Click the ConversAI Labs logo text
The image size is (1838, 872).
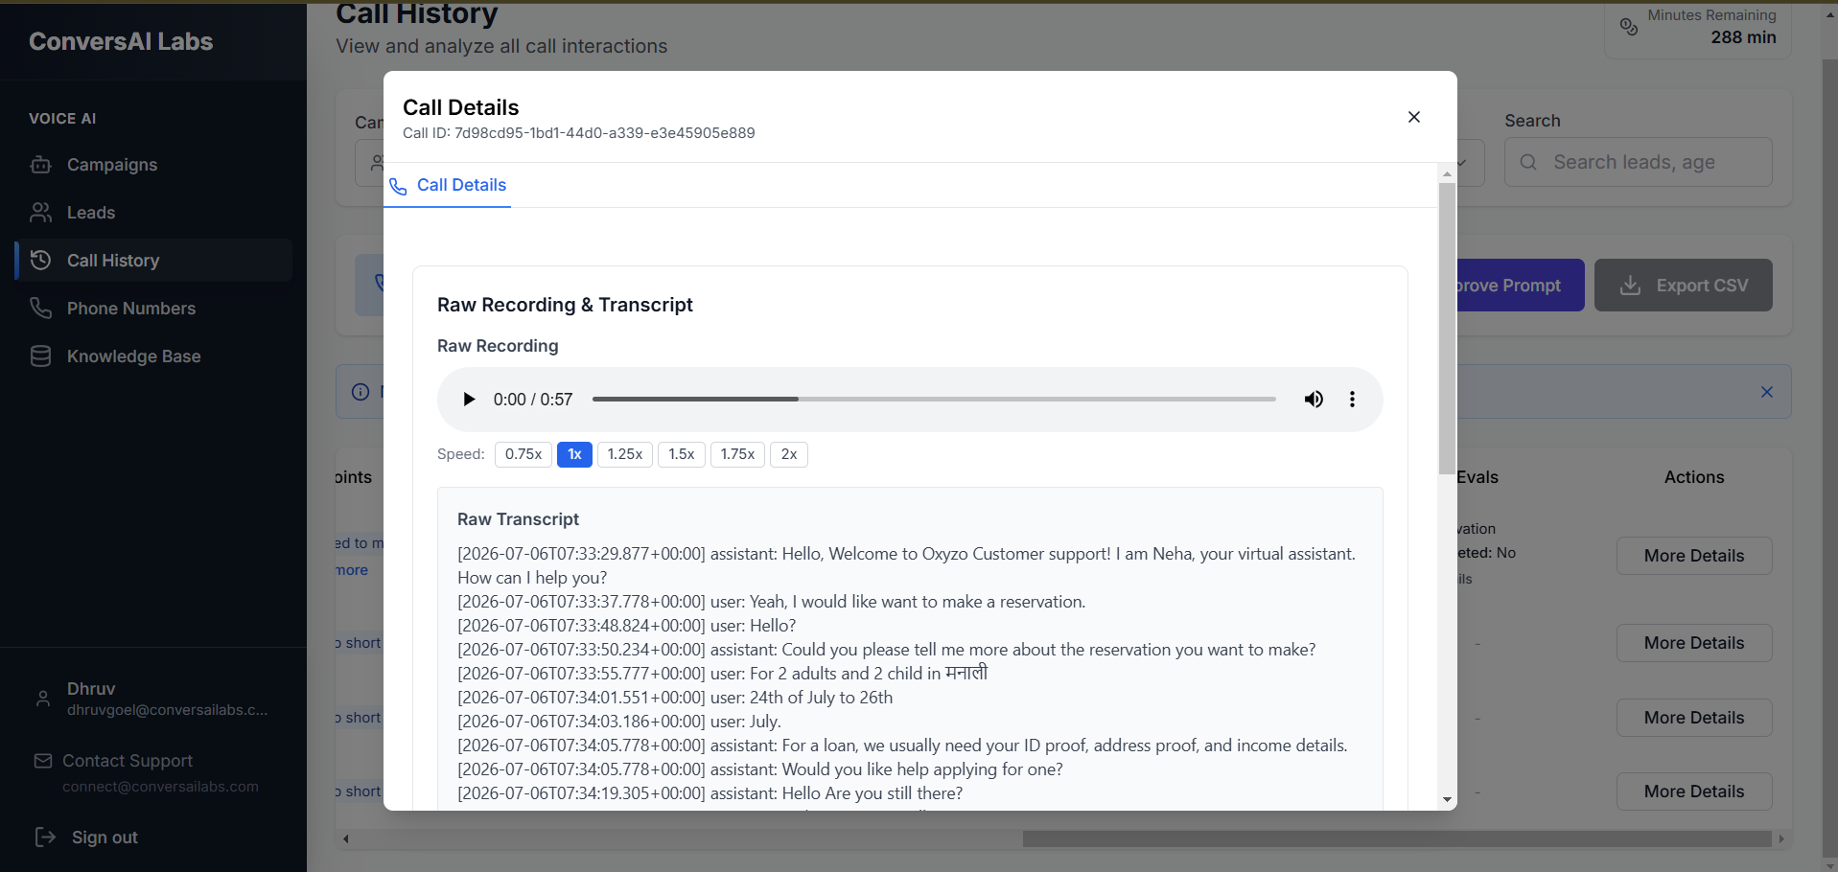click(x=121, y=41)
